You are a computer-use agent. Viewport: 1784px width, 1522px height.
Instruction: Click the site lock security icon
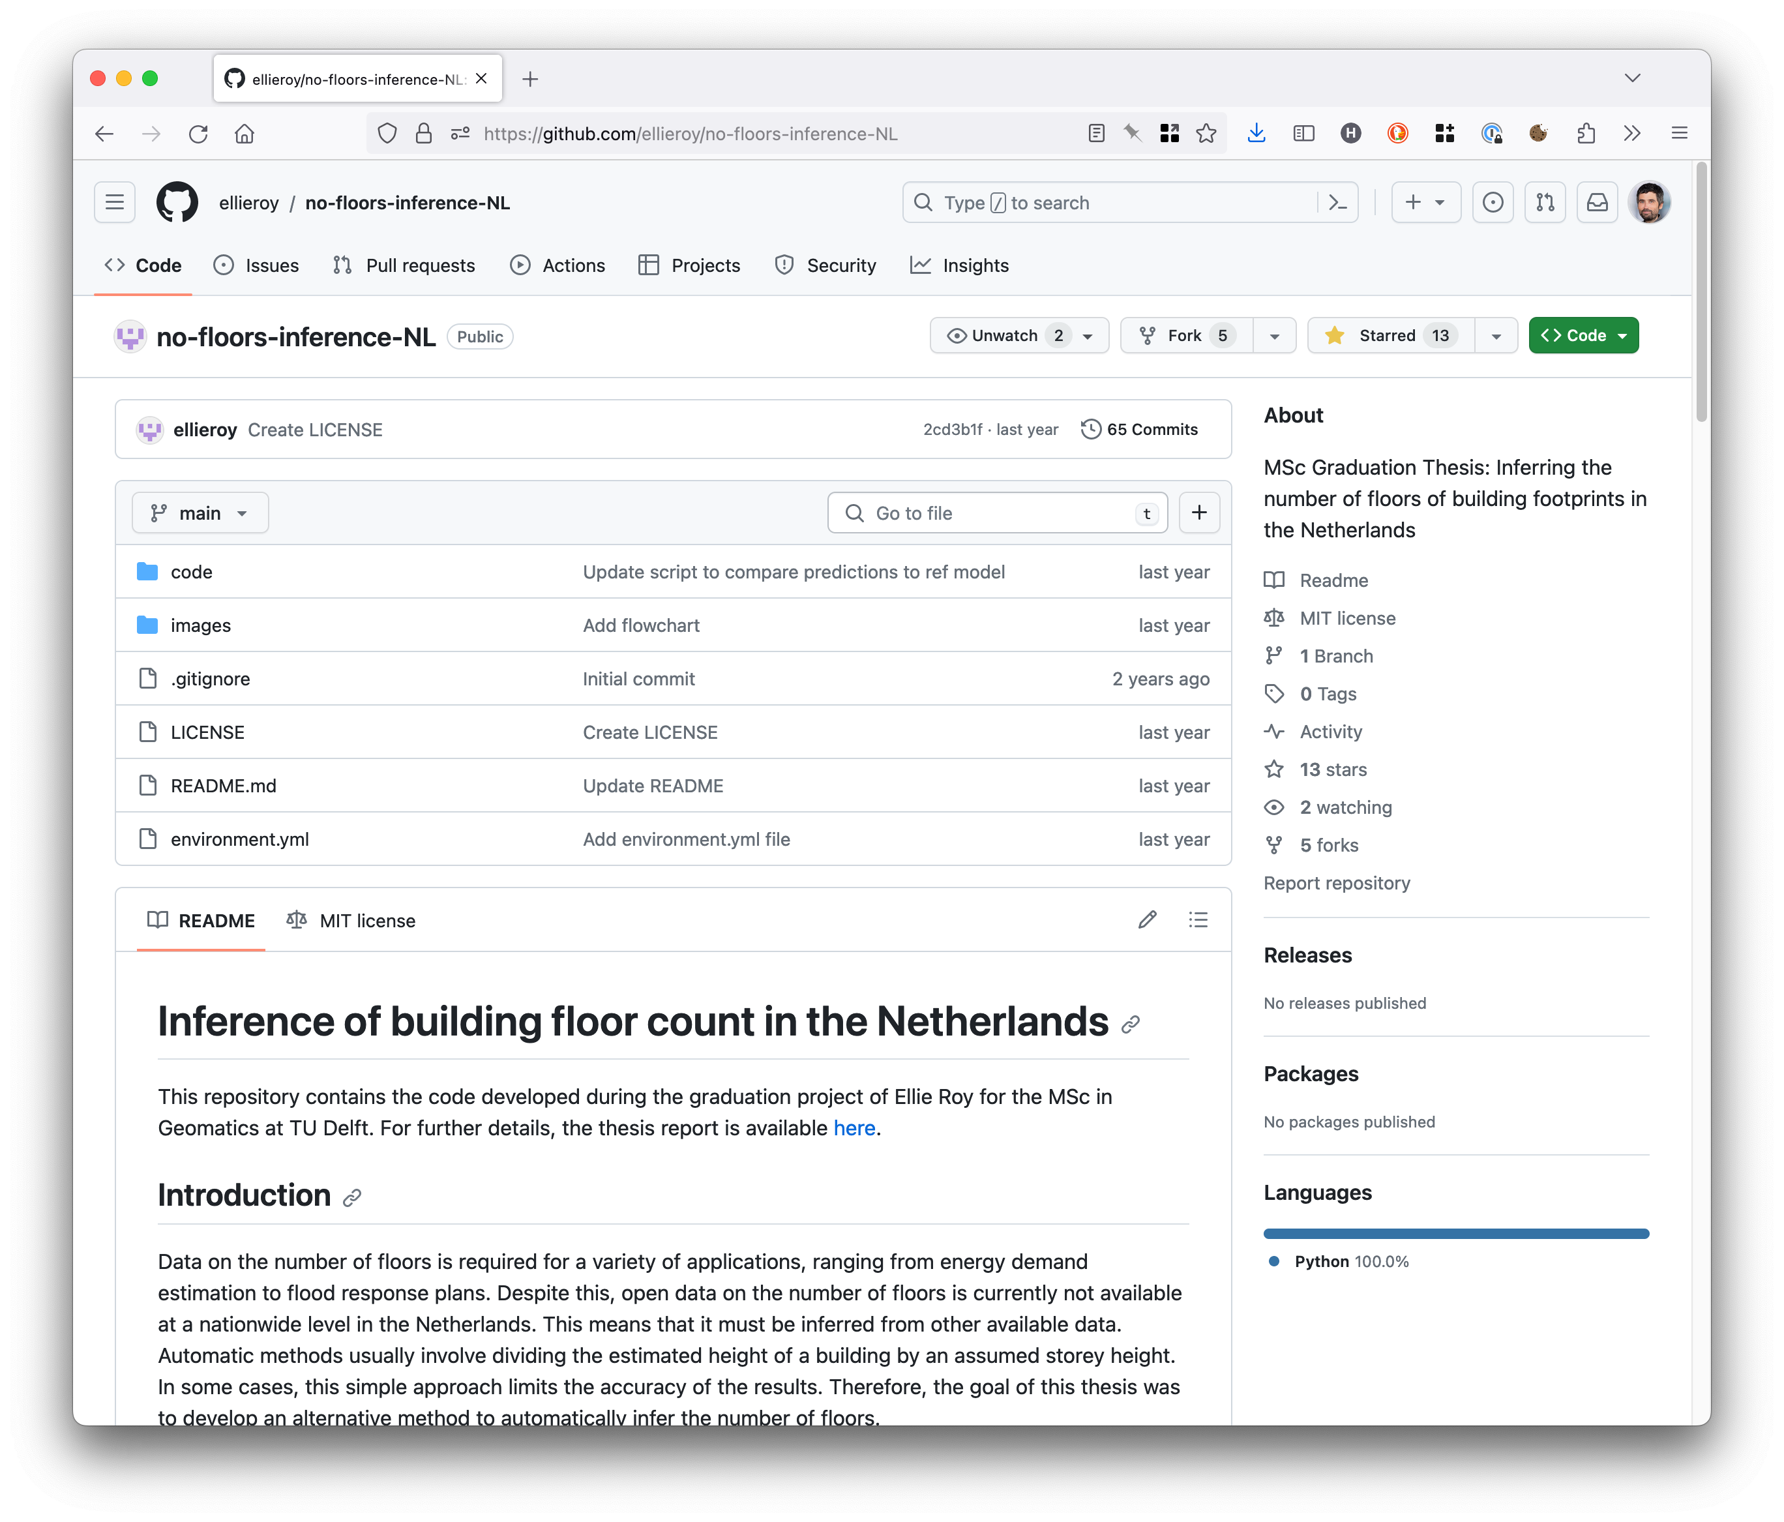pos(424,134)
